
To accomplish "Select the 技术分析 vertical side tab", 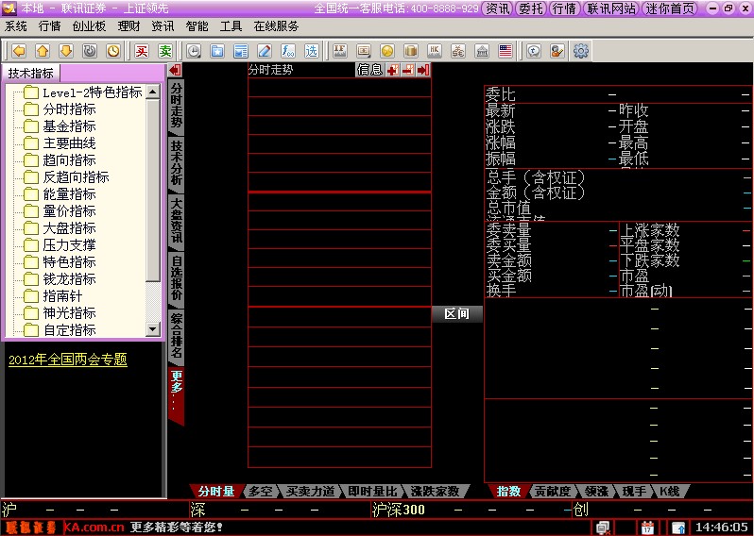I will [x=177, y=161].
